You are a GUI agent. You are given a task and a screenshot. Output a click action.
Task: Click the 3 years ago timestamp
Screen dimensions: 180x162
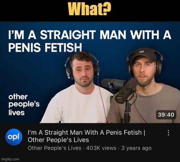[136, 148]
